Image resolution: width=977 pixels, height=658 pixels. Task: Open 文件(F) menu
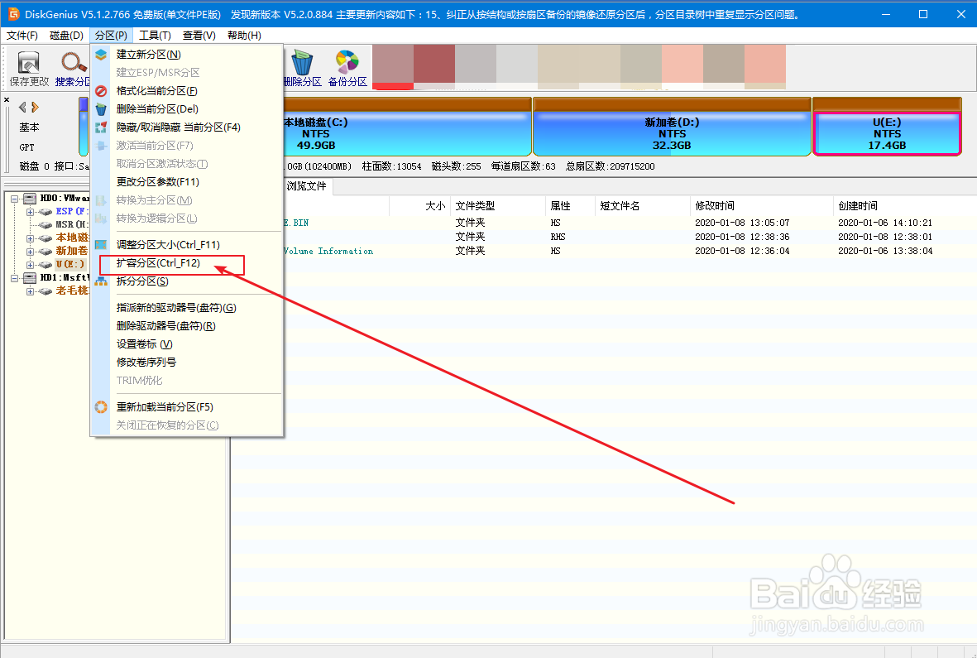[22, 36]
